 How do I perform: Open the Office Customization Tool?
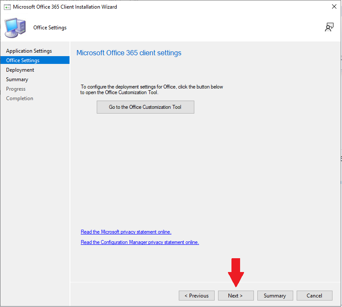coord(146,107)
